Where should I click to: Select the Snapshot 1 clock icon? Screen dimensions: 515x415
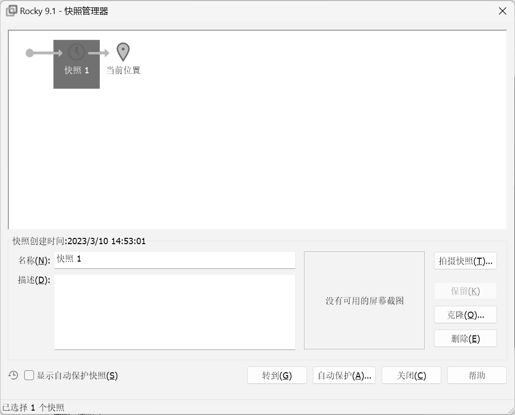click(x=77, y=52)
